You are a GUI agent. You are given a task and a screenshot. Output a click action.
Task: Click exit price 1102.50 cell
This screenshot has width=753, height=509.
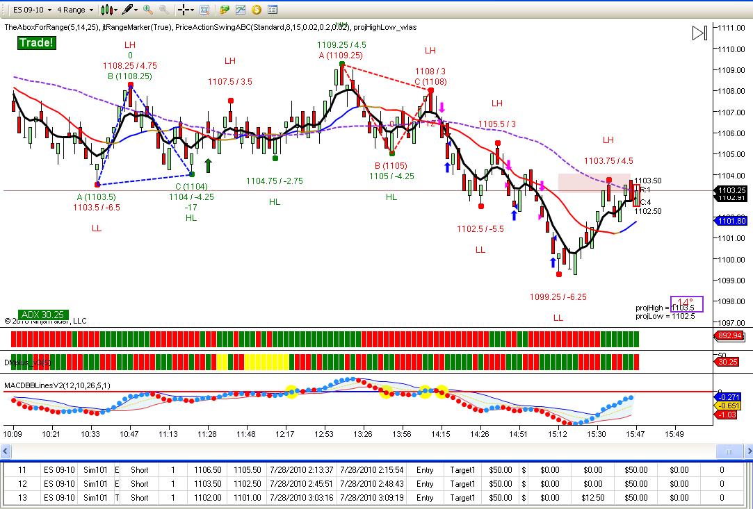pos(248,483)
